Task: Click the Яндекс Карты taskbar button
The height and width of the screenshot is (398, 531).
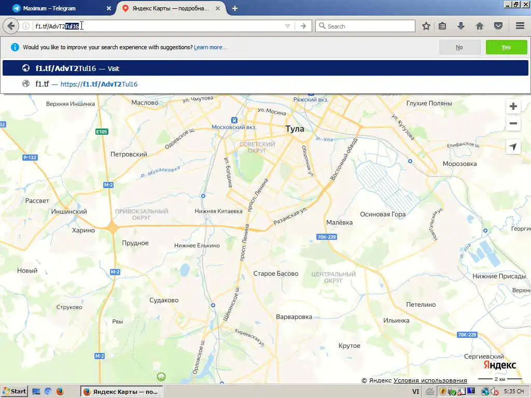Action: (x=122, y=392)
